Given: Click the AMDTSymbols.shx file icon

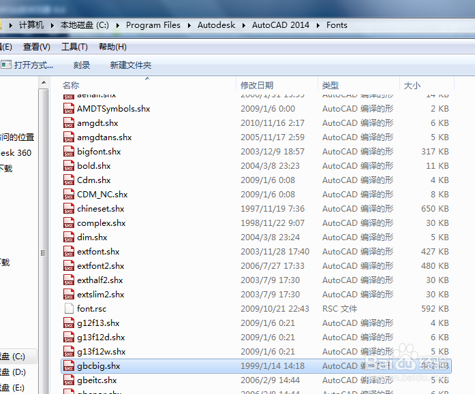Looking at the screenshot, I should click(69, 109).
